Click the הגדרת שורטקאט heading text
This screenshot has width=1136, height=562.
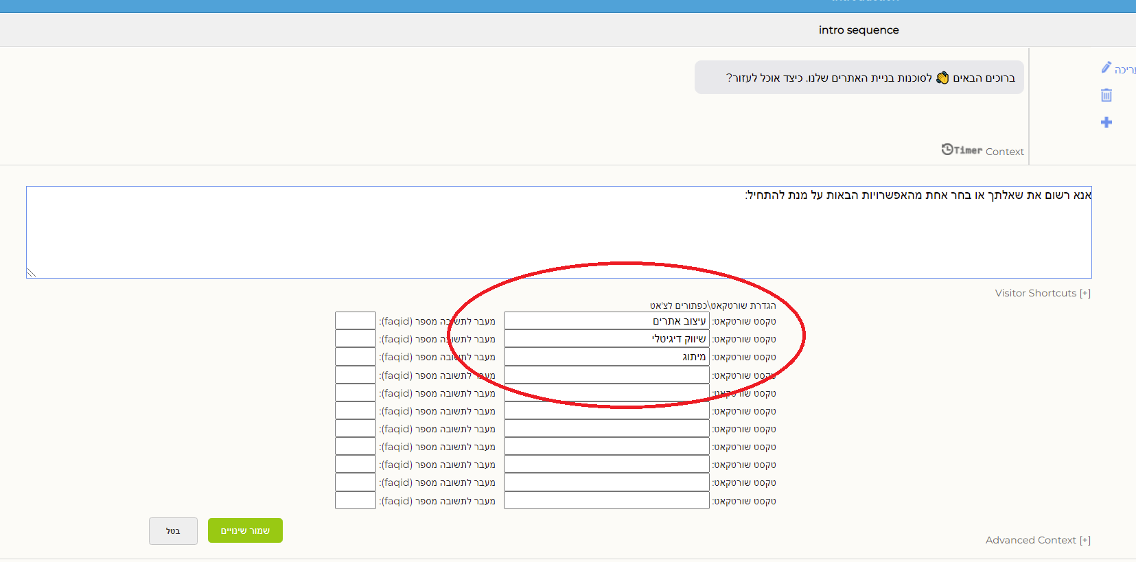pyautogui.click(x=713, y=305)
